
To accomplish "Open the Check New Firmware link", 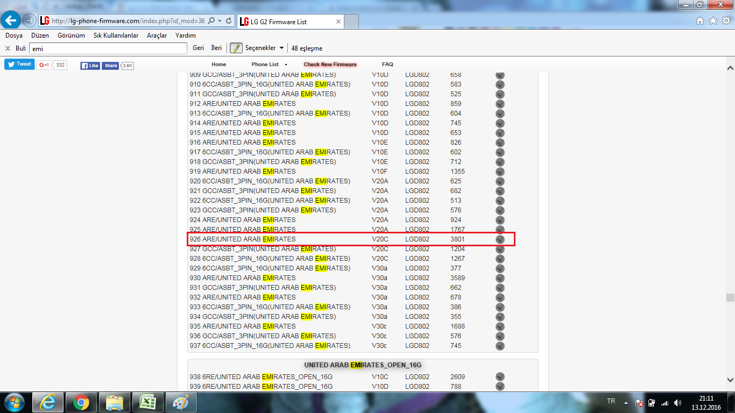I will (330, 65).
